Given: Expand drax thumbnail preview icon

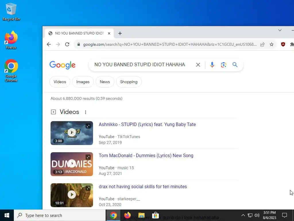Looking at the screenshot, I should [x=88, y=188].
